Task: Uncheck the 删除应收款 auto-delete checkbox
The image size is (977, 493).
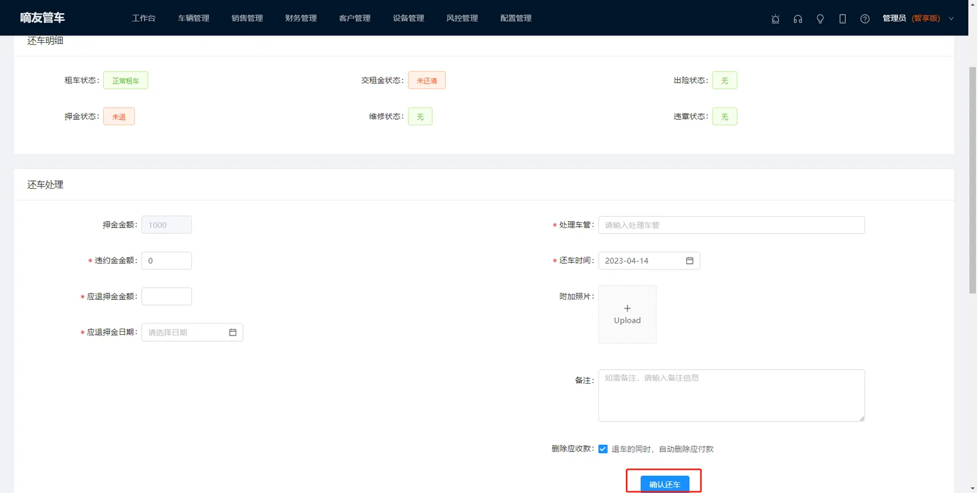Action: pos(603,449)
